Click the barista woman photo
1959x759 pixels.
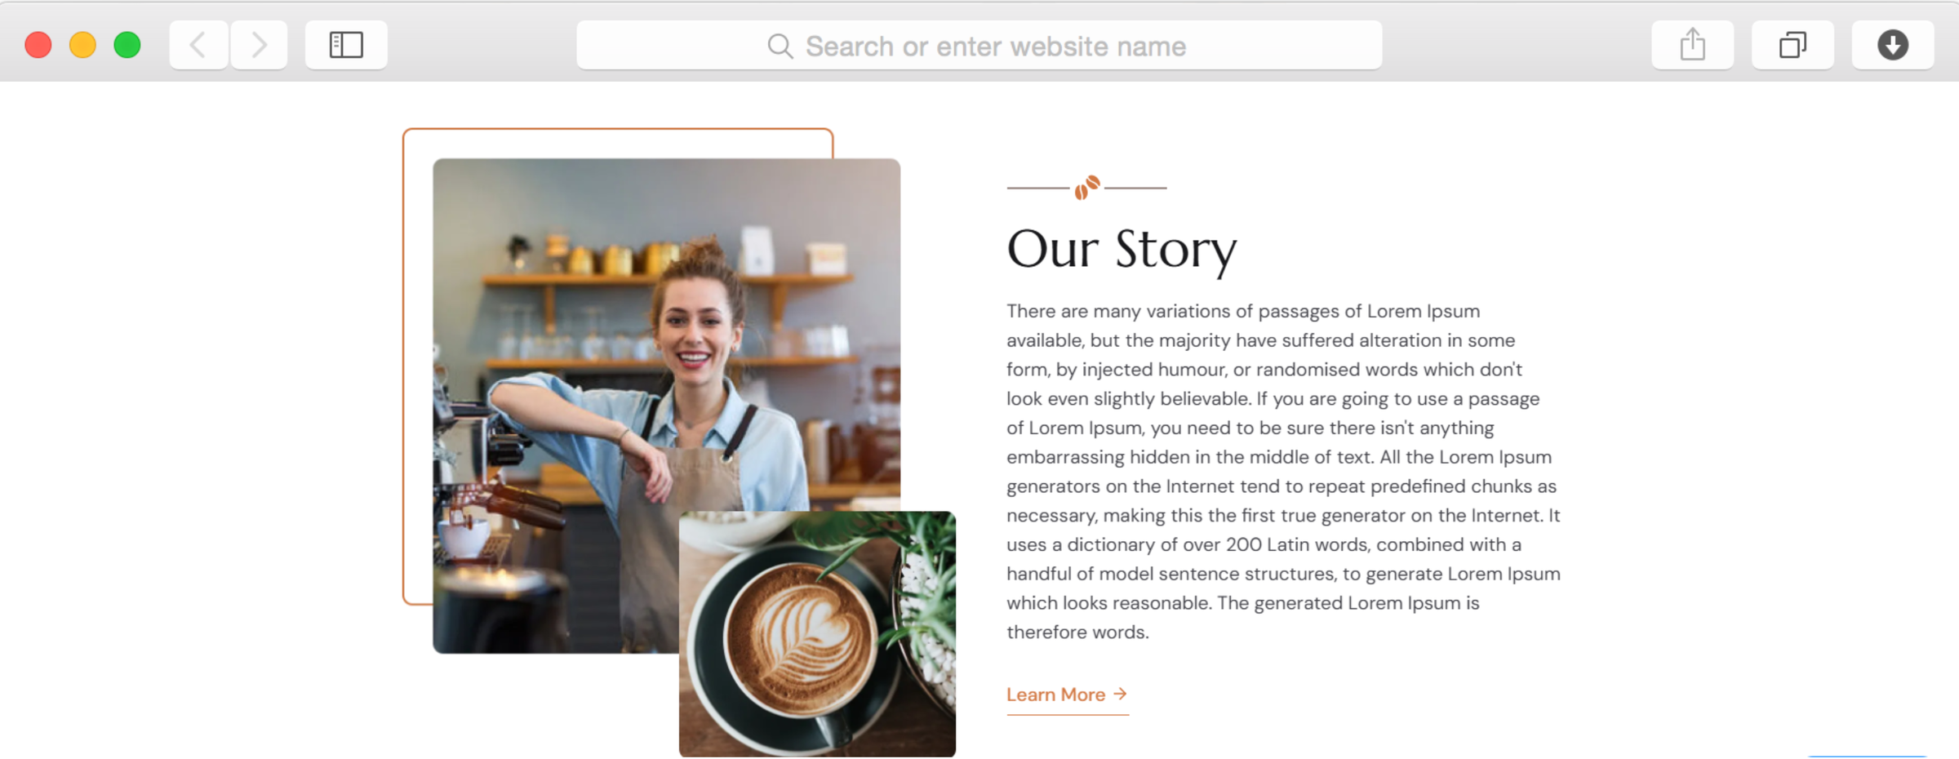[x=666, y=406]
